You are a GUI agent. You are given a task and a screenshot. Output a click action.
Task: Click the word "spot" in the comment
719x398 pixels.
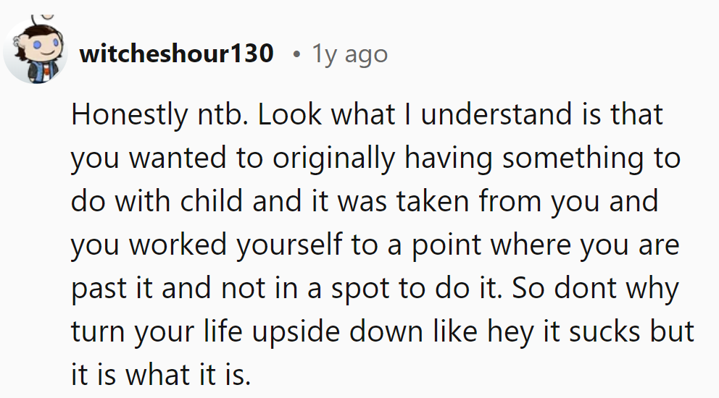[x=360, y=289]
